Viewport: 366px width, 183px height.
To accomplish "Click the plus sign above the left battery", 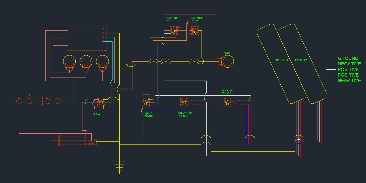I will click(29, 95).
